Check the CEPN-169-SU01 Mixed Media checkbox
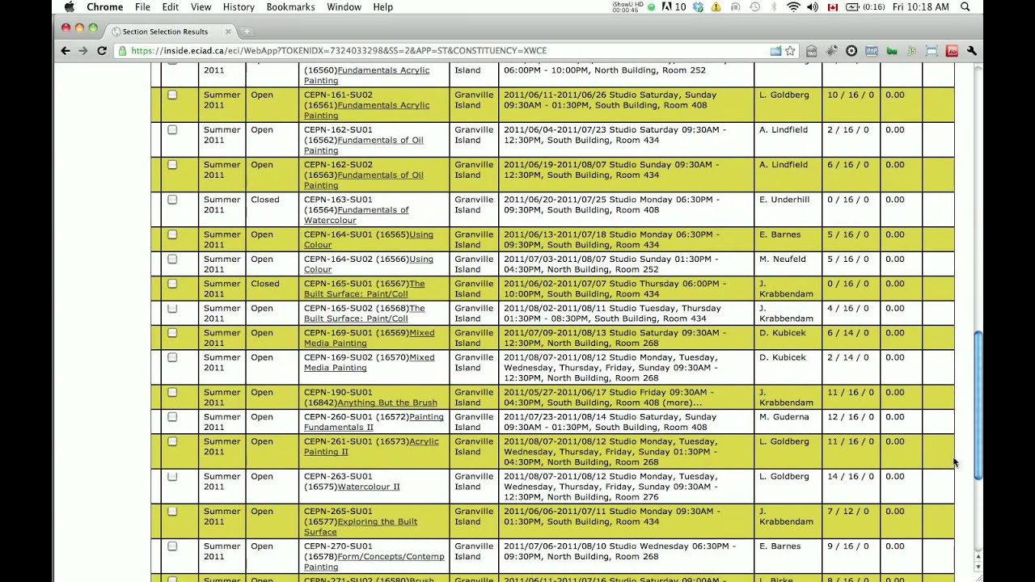1035x582 pixels. tap(172, 332)
